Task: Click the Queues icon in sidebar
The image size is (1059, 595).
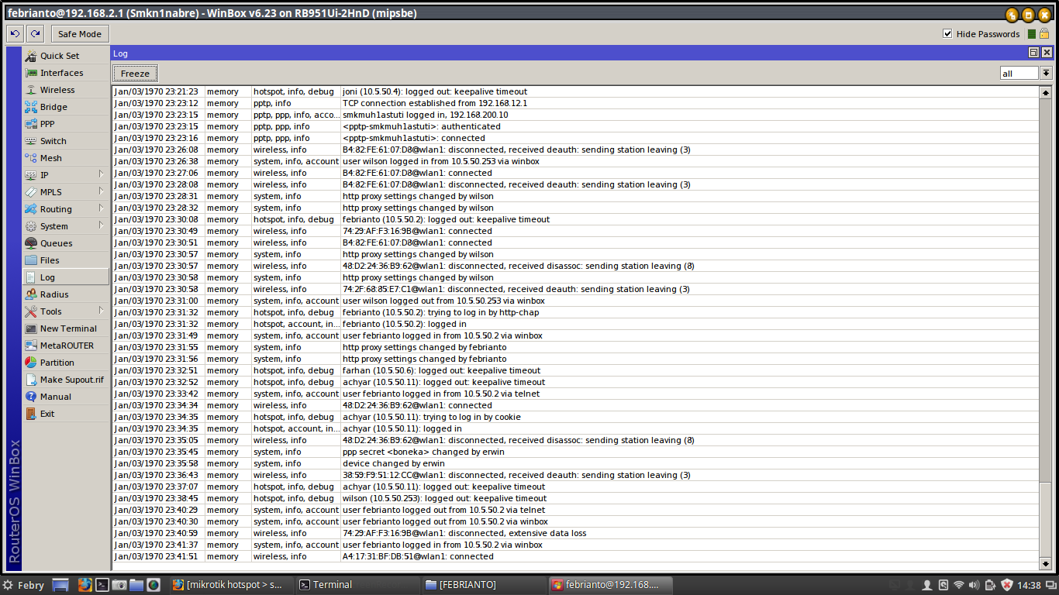Action: click(x=31, y=243)
